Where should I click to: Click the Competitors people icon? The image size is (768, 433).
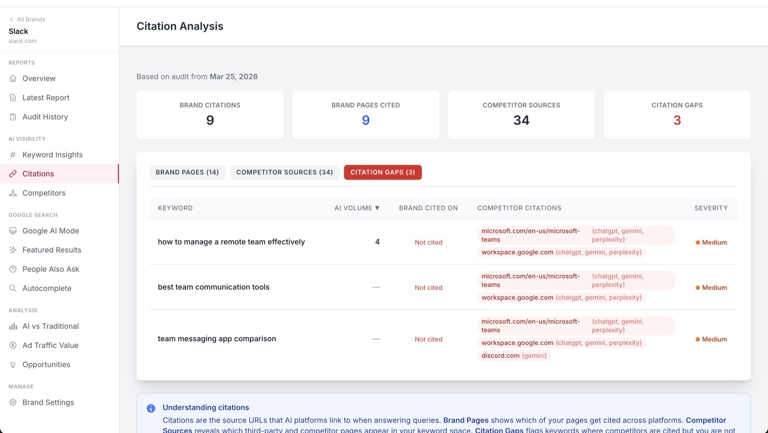[x=13, y=193]
